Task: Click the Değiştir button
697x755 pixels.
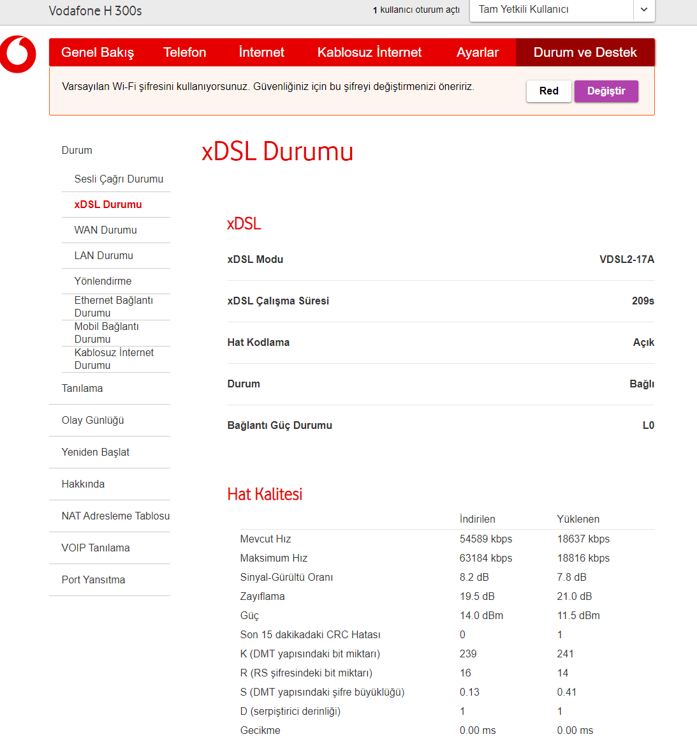Action: click(606, 91)
